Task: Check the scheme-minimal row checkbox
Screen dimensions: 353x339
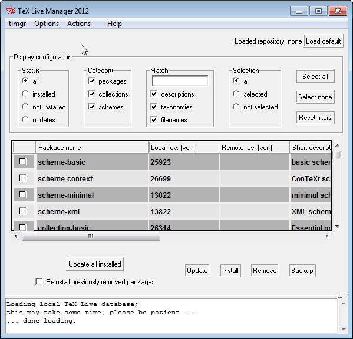Action: [22, 194]
